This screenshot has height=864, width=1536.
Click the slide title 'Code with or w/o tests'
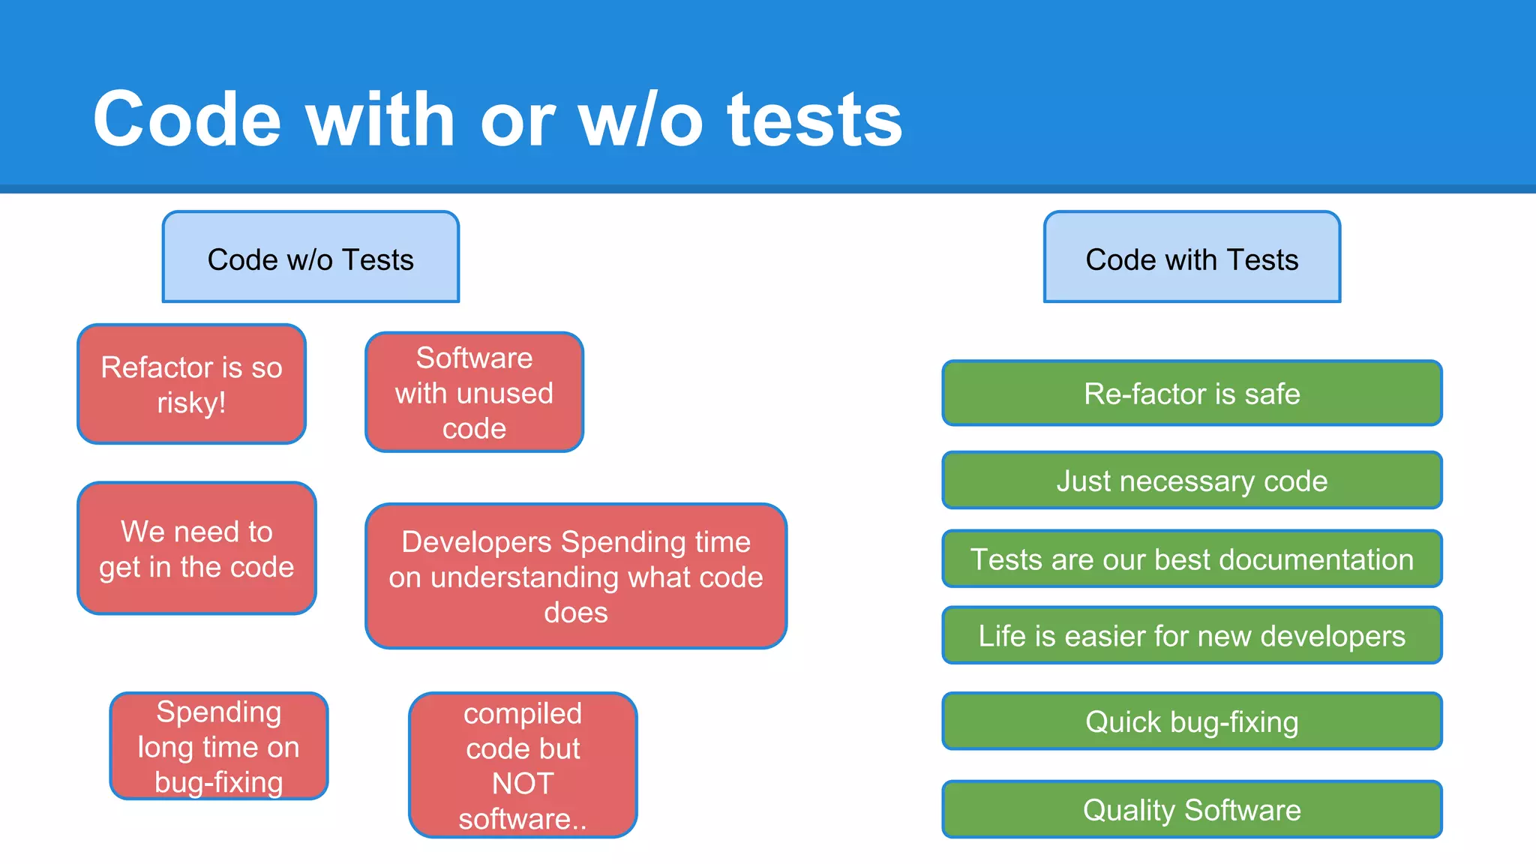click(497, 118)
